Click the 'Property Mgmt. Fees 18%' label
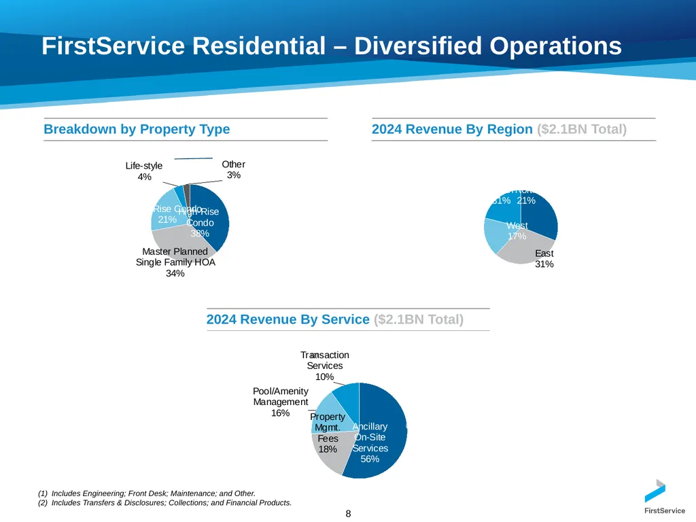The height and width of the screenshot is (522, 696). [x=328, y=433]
